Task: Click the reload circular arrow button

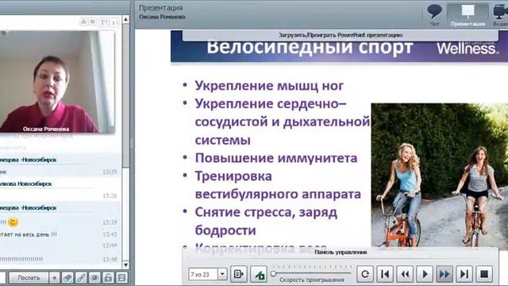Action: [365, 274]
